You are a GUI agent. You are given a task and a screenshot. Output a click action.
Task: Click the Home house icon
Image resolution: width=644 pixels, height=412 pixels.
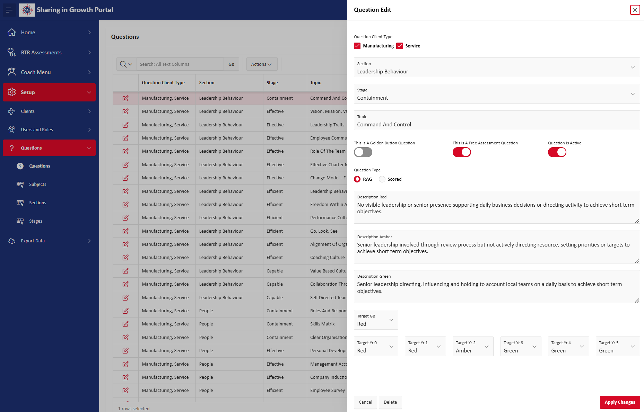pos(12,32)
